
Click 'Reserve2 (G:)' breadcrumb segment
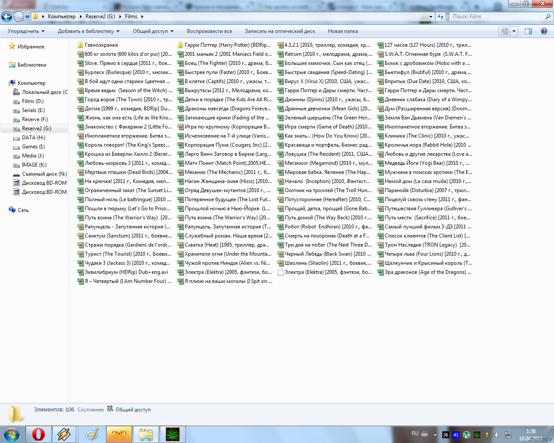pos(100,16)
